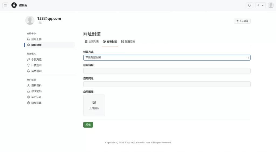
Task: Switch to the 配置证书 tab
Action: click(128, 42)
